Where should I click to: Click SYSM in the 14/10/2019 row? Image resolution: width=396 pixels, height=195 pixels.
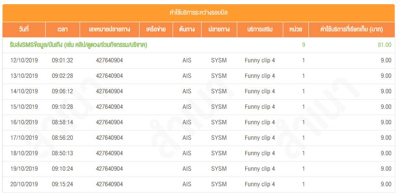pyautogui.click(x=219, y=91)
